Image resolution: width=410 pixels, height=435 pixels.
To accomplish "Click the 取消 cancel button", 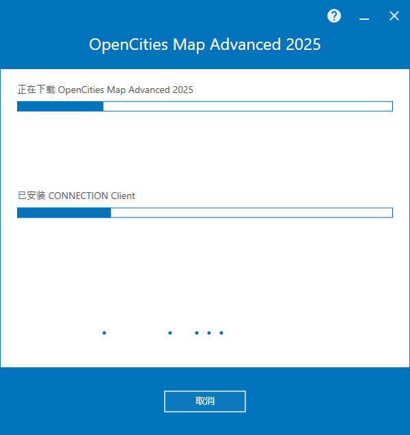I will click(205, 401).
